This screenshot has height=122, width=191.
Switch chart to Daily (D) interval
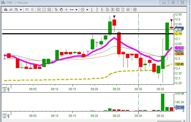coord(123,10)
